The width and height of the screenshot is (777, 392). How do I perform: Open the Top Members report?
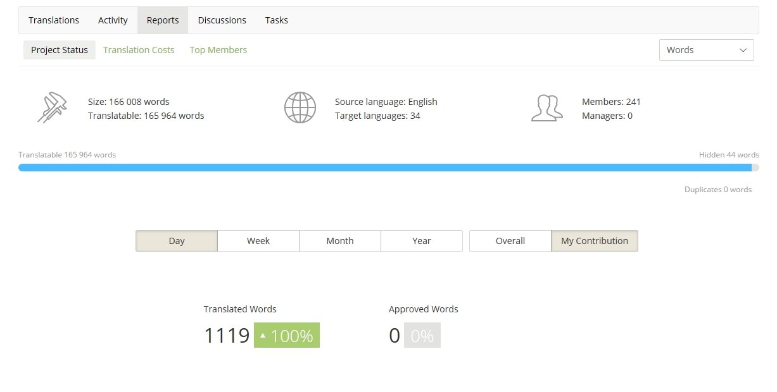pyautogui.click(x=218, y=50)
